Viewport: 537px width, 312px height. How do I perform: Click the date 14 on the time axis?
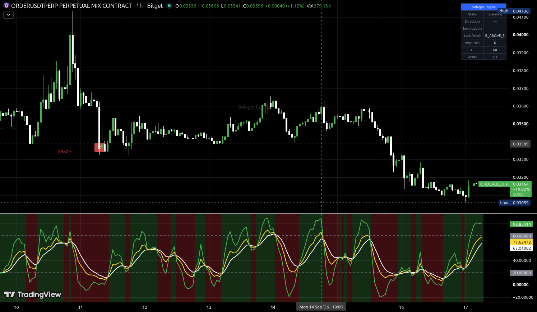pyautogui.click(x=273, y=307)
